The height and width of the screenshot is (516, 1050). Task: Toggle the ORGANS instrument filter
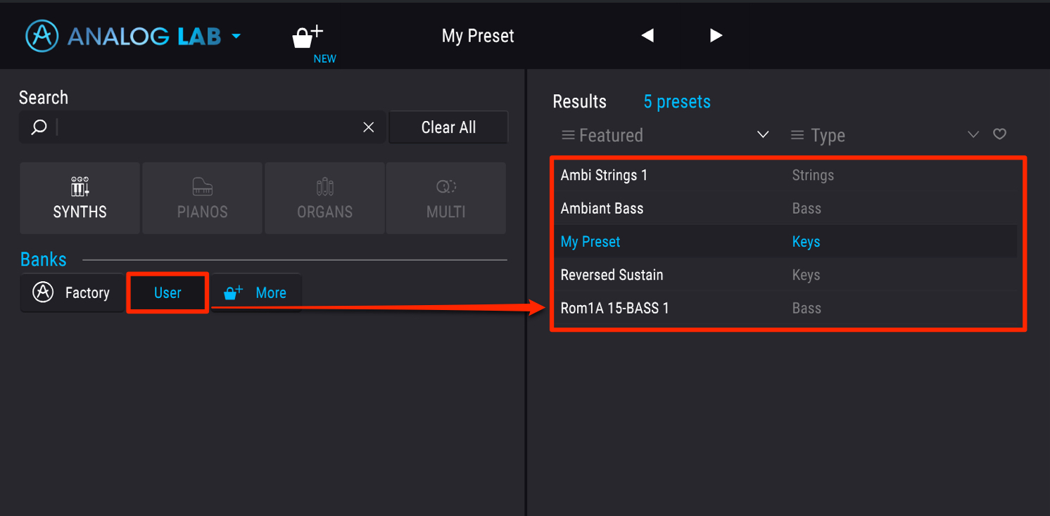(x=324, y=198)
